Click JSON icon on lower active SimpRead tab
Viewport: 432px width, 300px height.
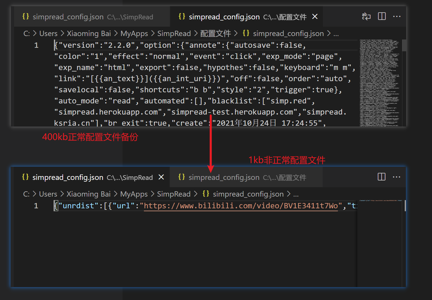(x=25, y=177)
